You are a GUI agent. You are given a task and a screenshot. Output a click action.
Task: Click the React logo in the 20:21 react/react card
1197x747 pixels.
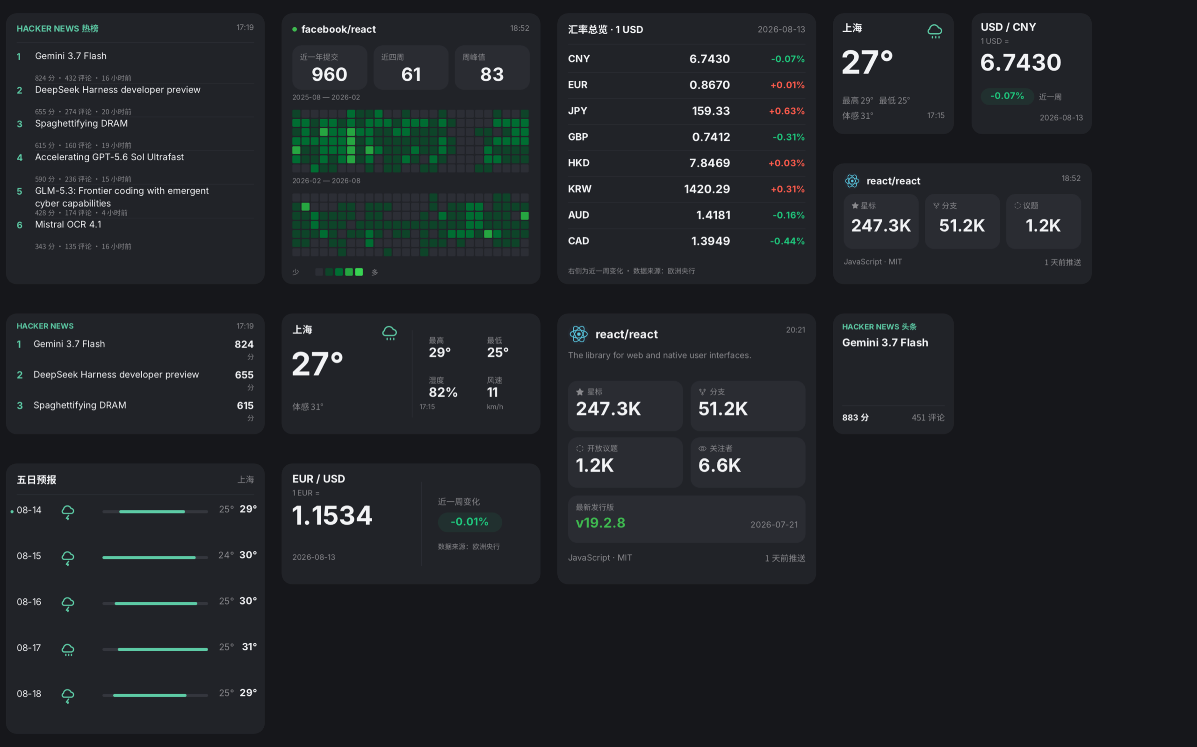pos(578,334)
